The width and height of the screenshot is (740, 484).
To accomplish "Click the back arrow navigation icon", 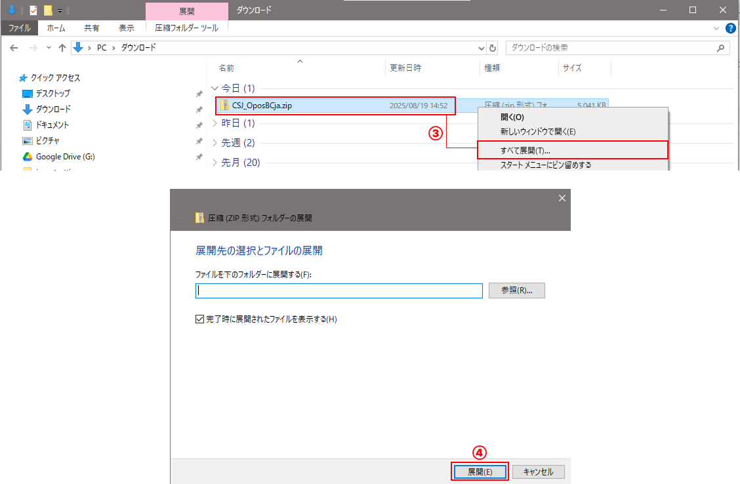I will click(x=14, y=48).
